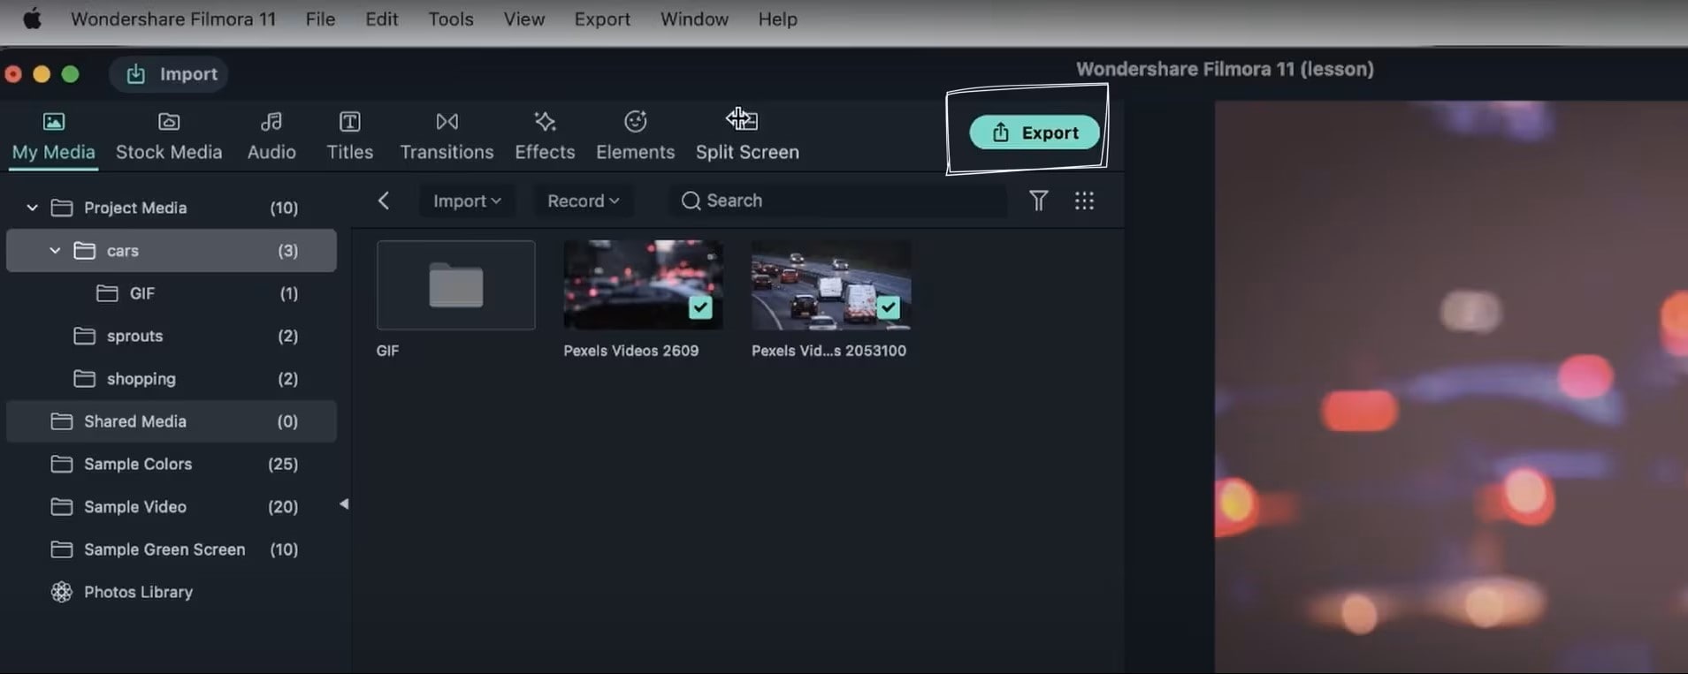
Task: Open the Help menu
Action: (777, 19)
